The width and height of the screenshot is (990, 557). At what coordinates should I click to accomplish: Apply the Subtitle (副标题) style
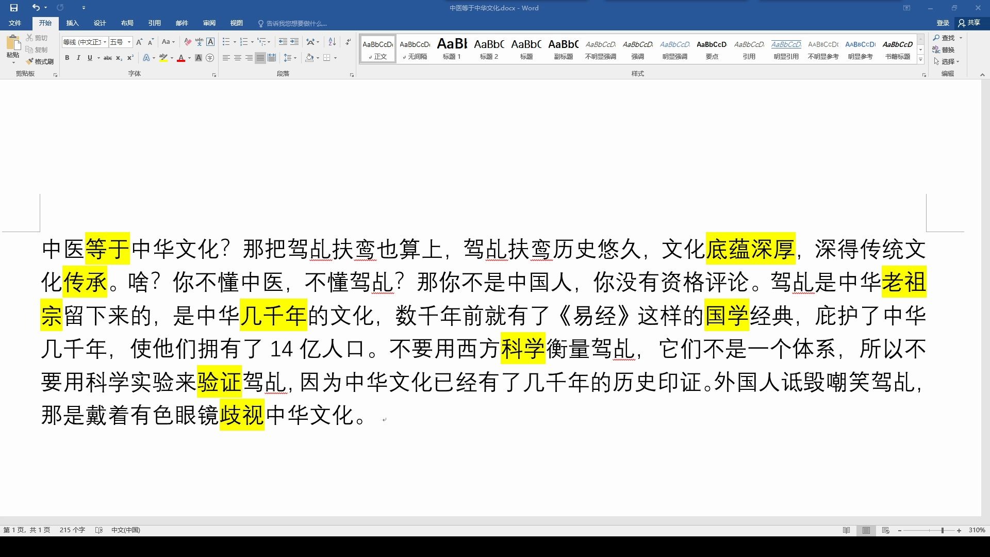click(564, 49)
